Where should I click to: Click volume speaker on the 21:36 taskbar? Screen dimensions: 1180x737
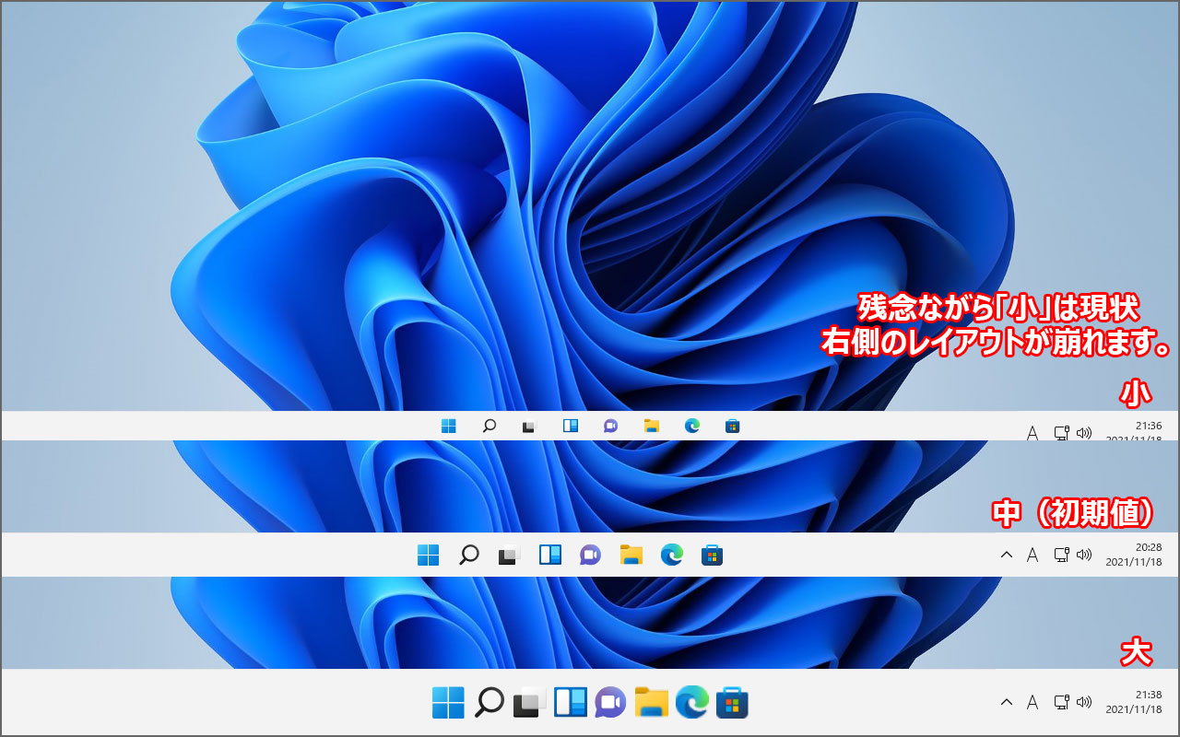pos(1084,432)
